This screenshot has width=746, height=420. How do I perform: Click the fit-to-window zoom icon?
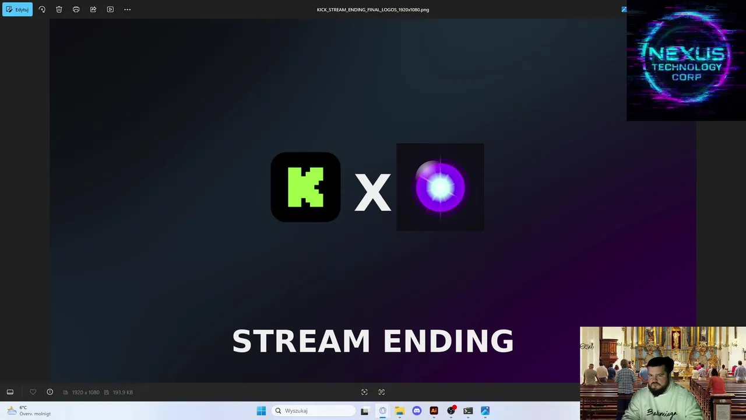coord(364,392)
